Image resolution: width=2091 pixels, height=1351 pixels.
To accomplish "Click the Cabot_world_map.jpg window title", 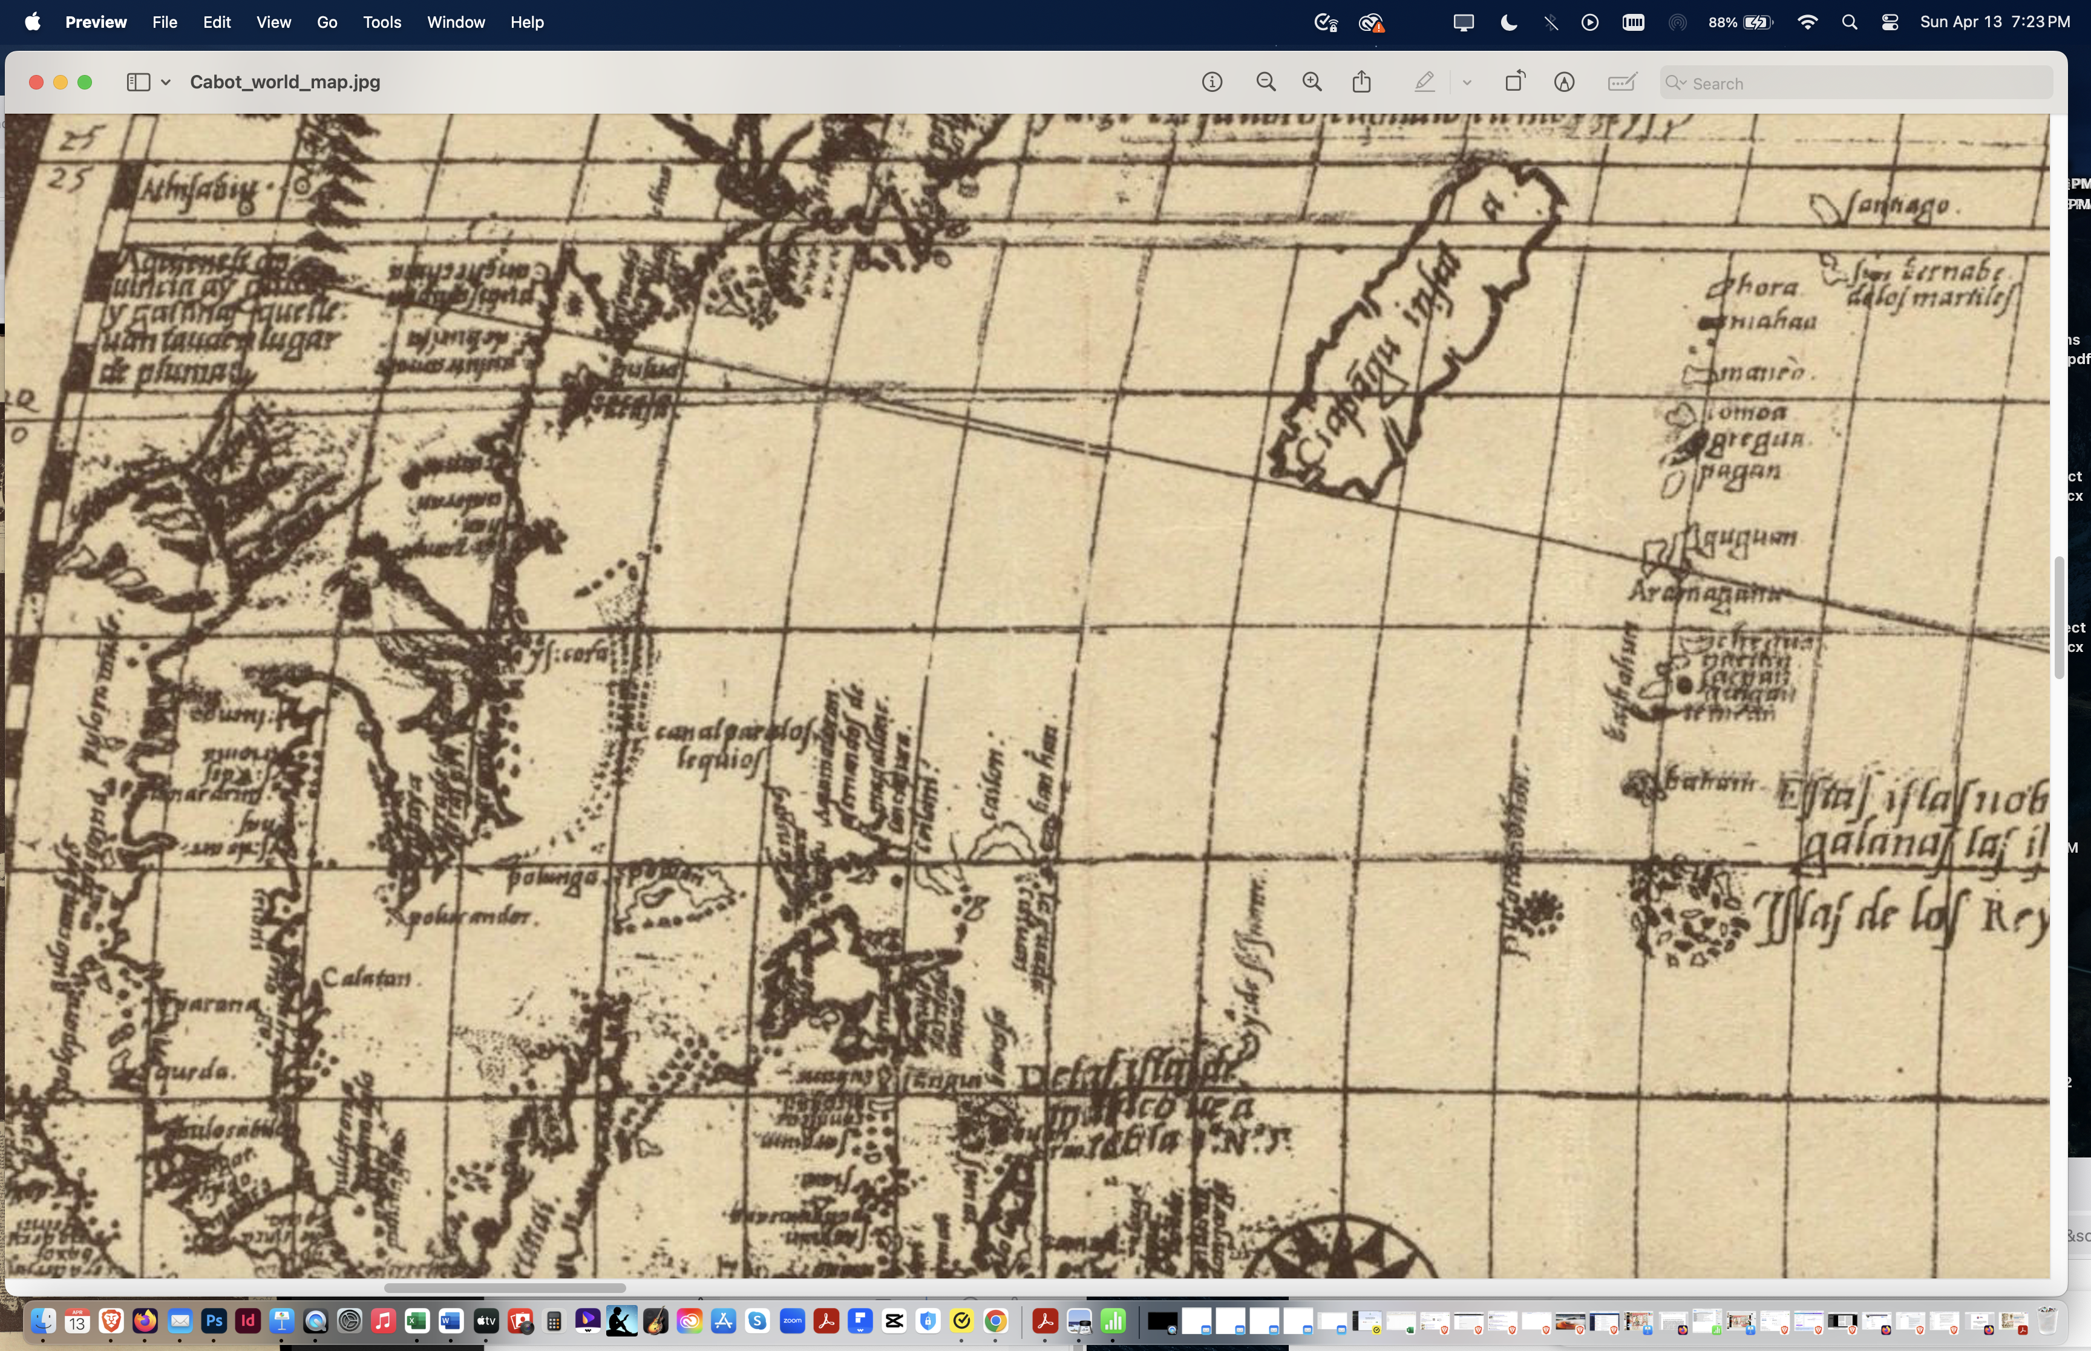I will (285, 82).
